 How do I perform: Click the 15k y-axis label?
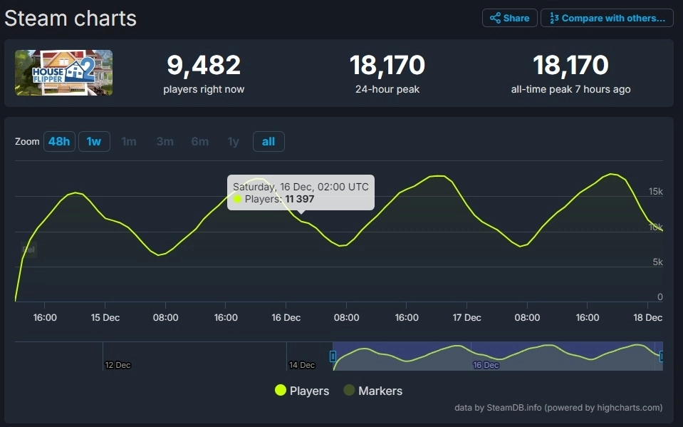coord(655,192)
